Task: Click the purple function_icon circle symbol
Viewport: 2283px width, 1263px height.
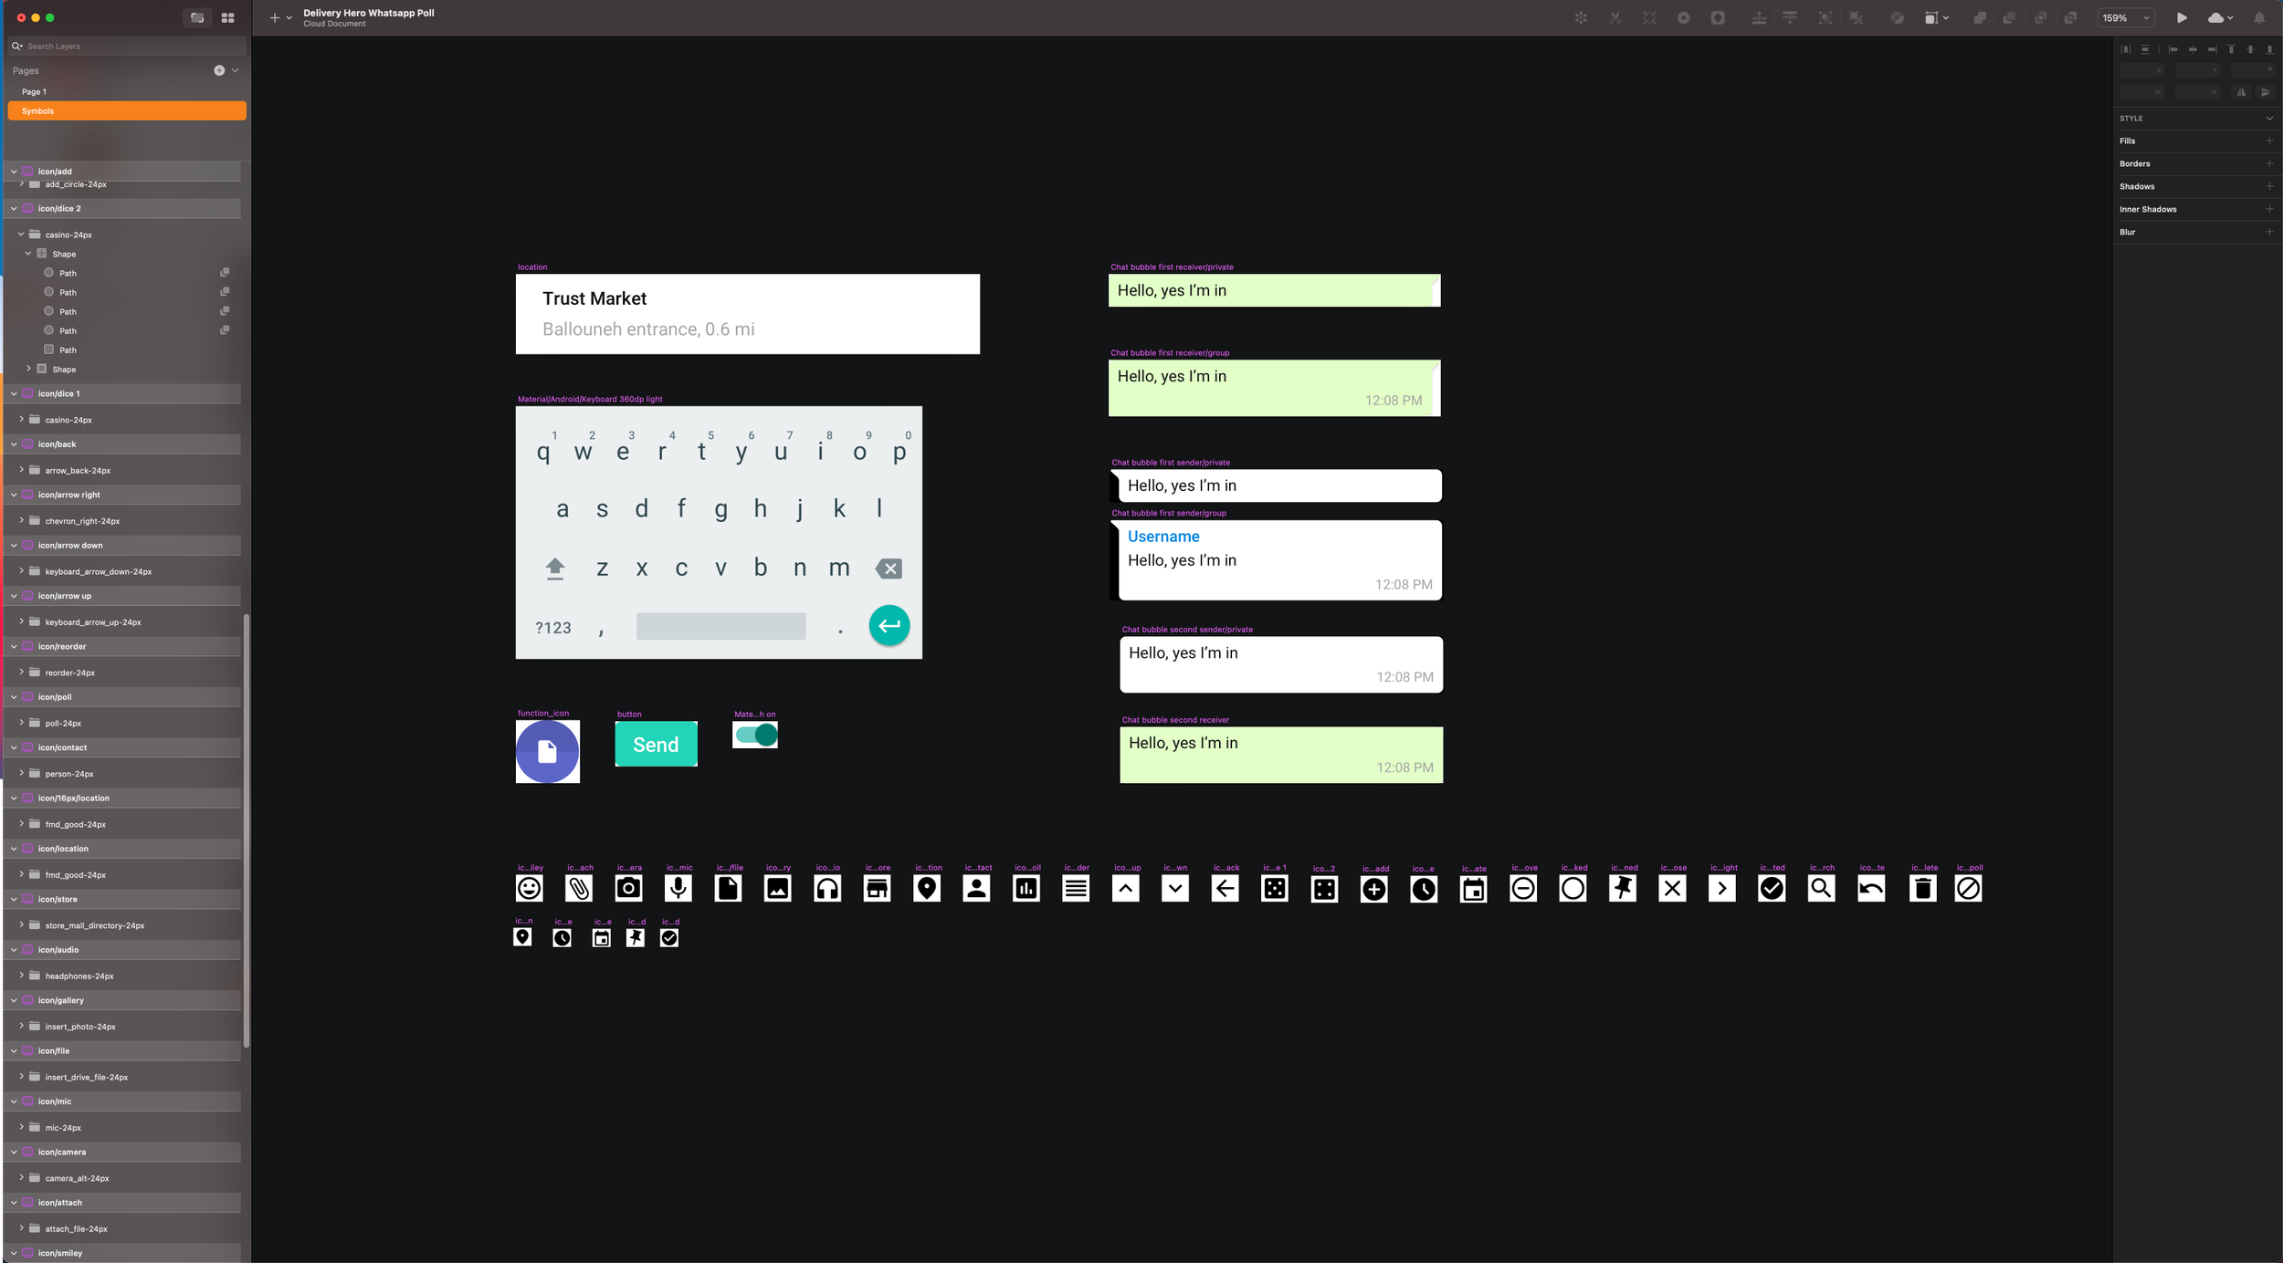Action: (x=547, y=752)
